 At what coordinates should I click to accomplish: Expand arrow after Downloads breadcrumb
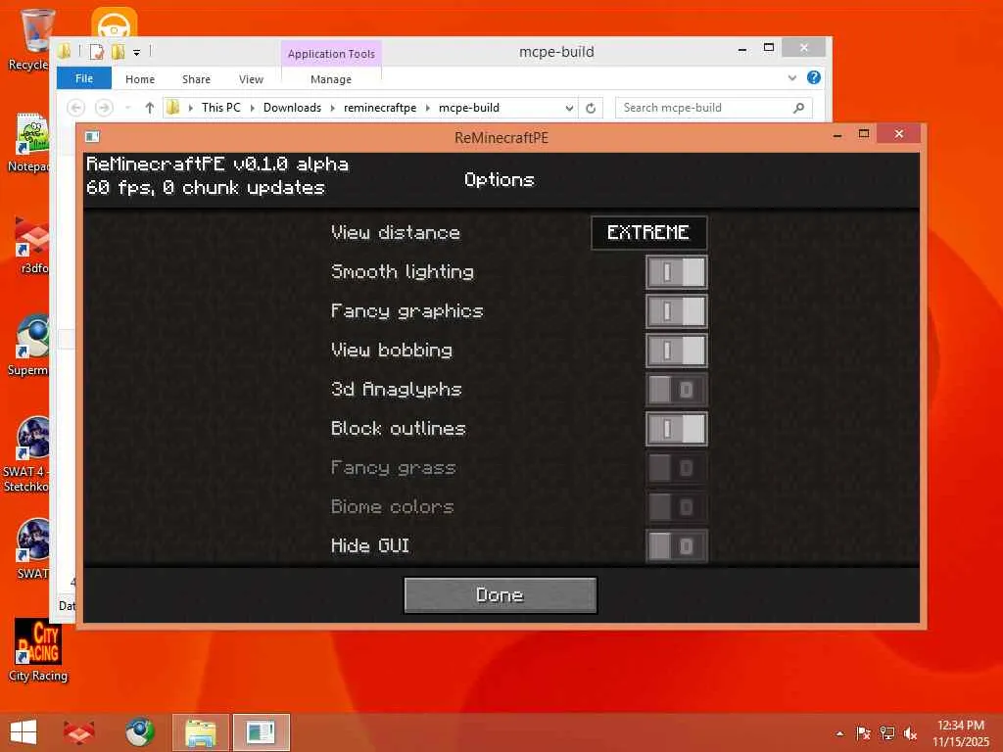click(x=333, y=108)
